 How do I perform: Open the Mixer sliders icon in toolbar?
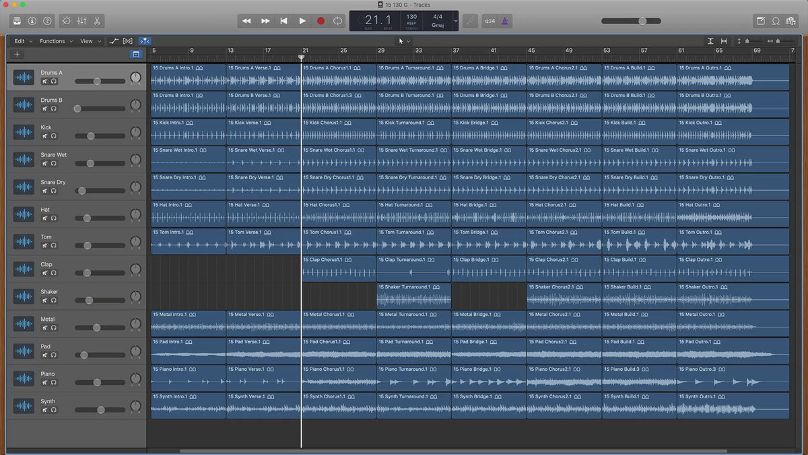81,21
